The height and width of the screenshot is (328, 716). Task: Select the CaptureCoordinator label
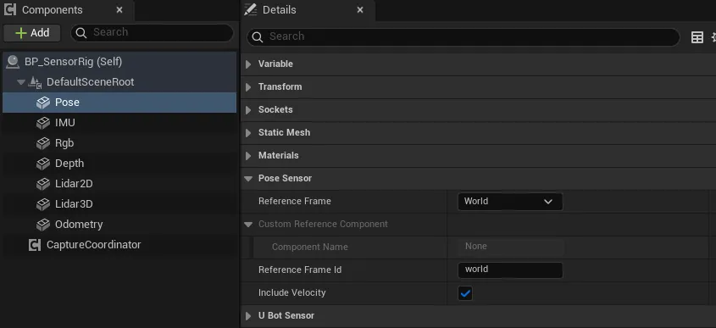pyautogui.click(x=93, y=245)
